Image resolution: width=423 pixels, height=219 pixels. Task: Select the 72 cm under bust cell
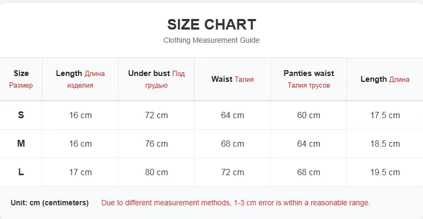tap(157, 115)
